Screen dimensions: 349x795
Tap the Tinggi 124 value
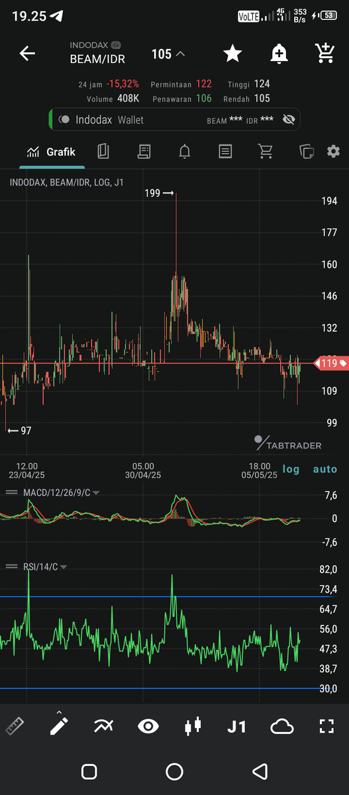[261, 84]
